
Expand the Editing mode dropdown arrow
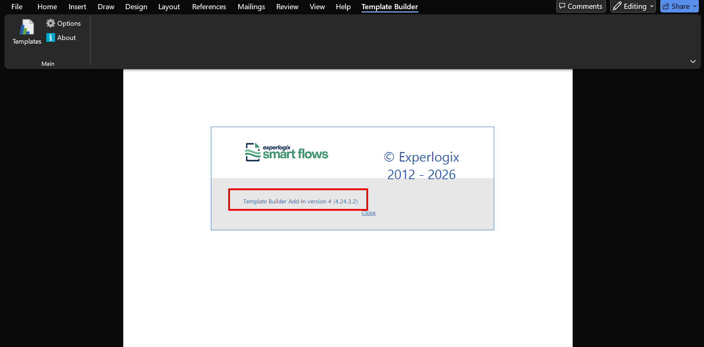tap(652, 6)
